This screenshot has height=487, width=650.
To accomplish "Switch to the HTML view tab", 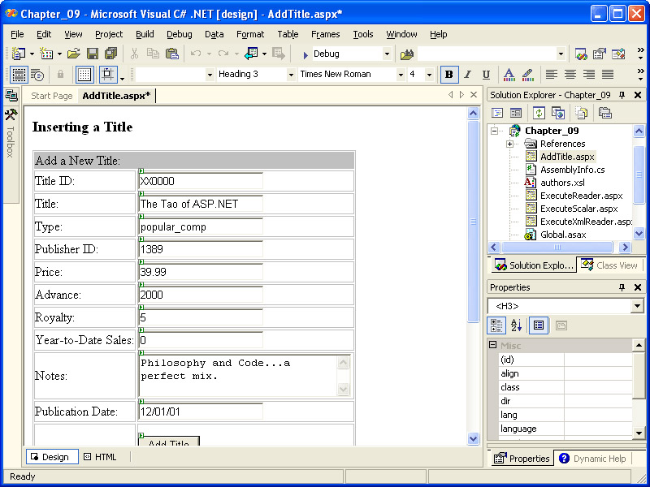I will pyautogui.click(x=100, y=457).
